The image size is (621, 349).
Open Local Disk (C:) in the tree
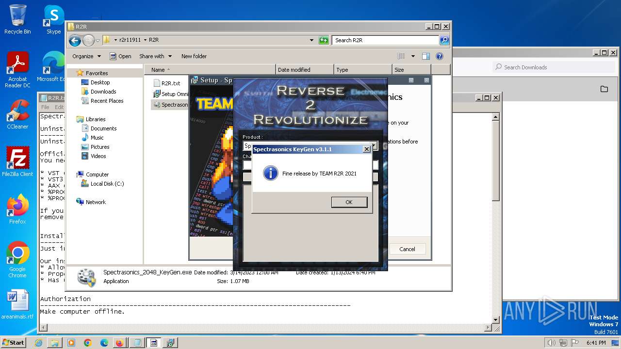(x=107, y=184)
